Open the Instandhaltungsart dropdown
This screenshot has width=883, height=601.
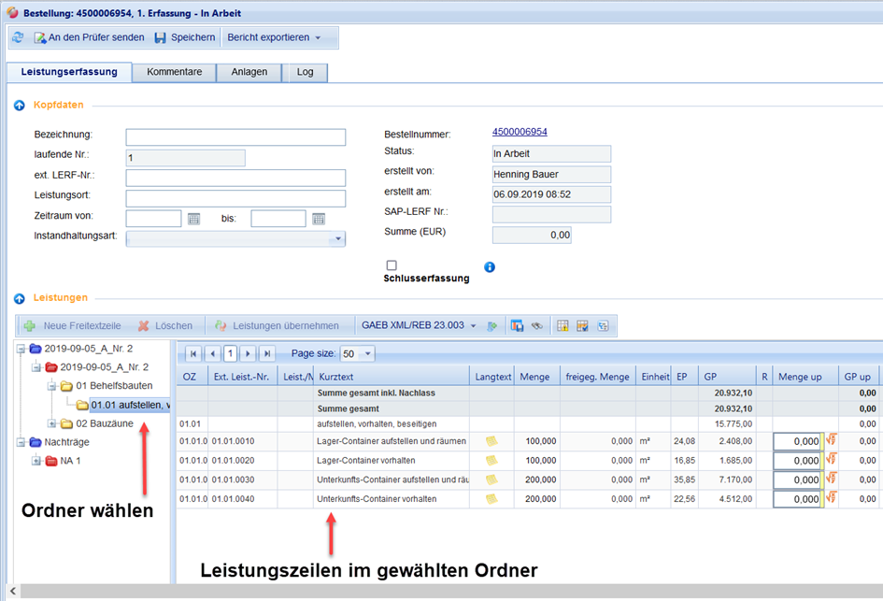click(337, 238)
